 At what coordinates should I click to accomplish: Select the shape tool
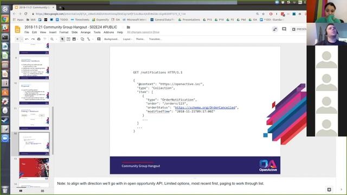tap(82, 39)
